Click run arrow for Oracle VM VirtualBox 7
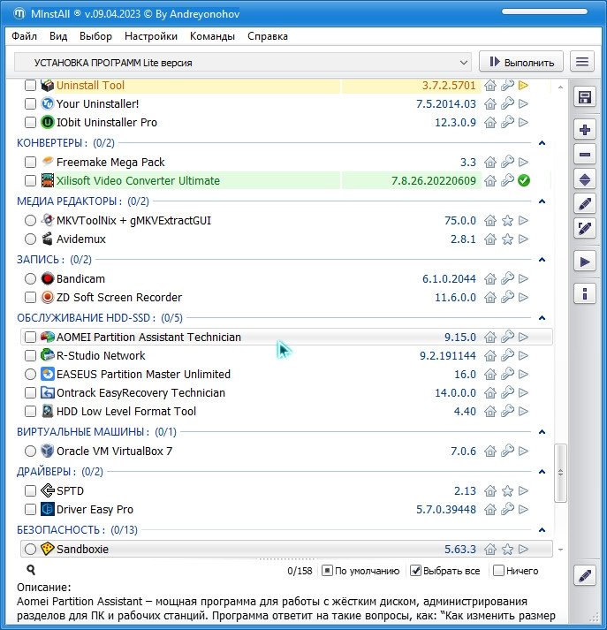 (x=523, y=451)
